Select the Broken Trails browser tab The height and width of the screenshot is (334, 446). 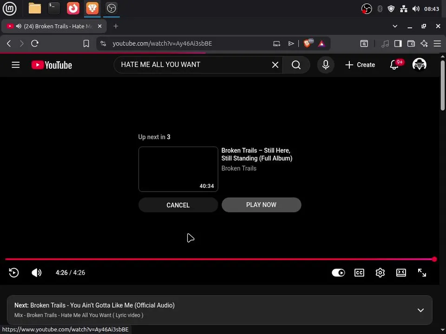click(x=54, y=26)
